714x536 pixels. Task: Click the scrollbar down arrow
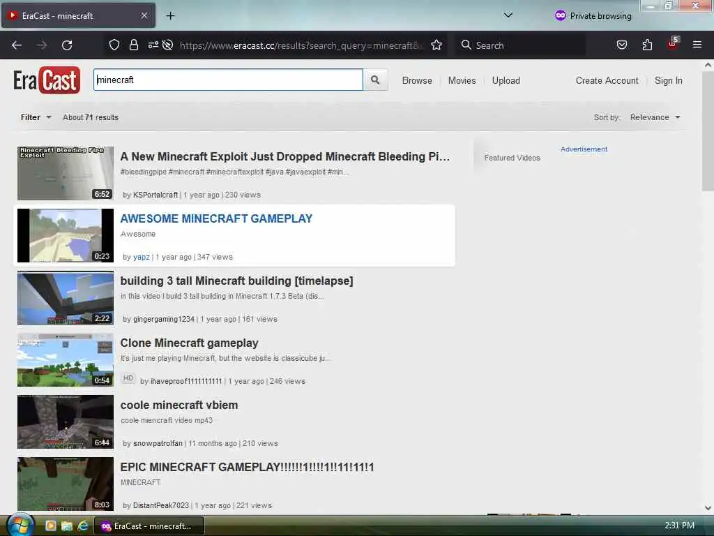point(708,508)
